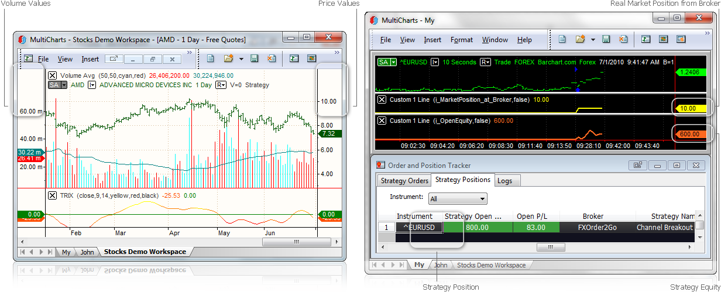
Task: Click the Order and Position Tracker title icon
Action: pyautogui.click(x=381, y=165)
